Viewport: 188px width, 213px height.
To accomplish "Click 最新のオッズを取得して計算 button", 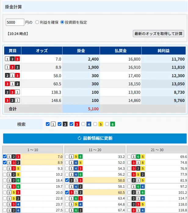I will [x=158, y=33].
